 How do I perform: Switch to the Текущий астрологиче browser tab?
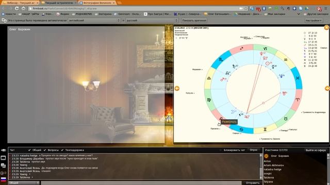[58, 3]
